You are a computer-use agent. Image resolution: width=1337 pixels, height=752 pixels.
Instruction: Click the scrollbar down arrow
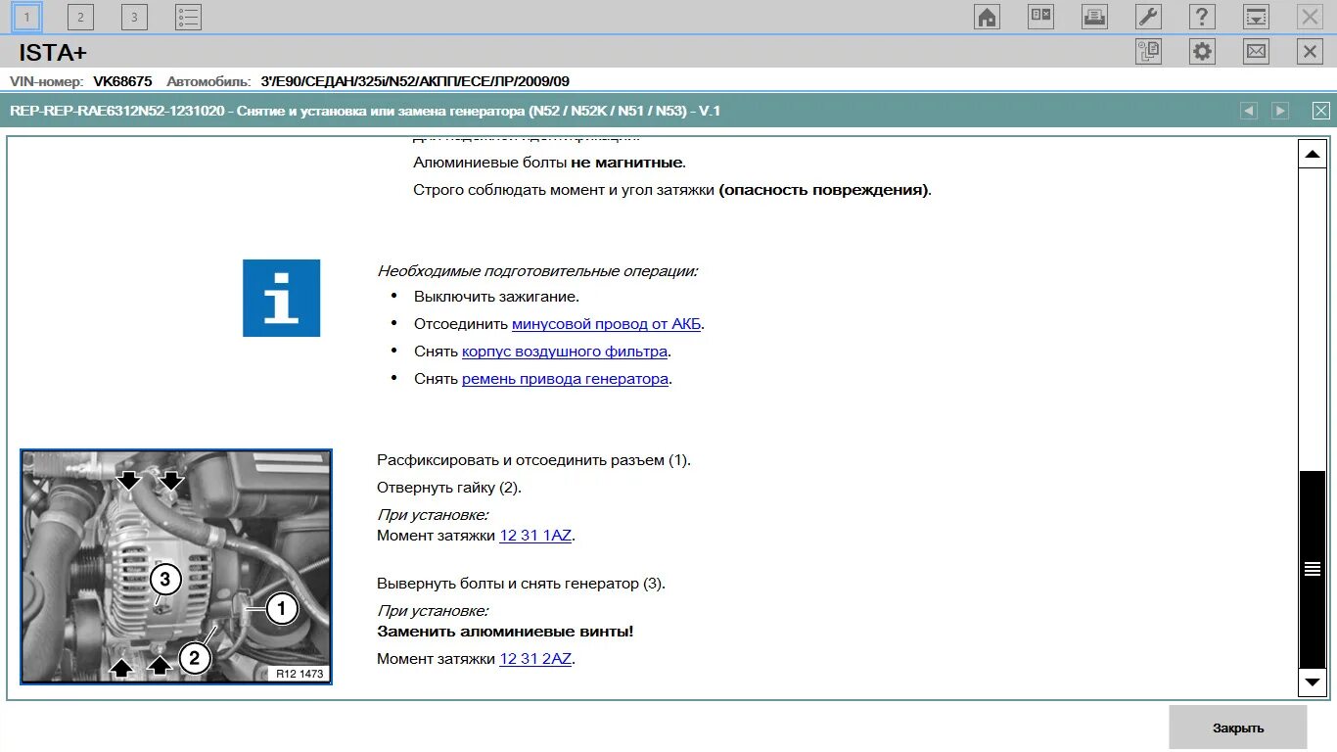coord(1313,681)
